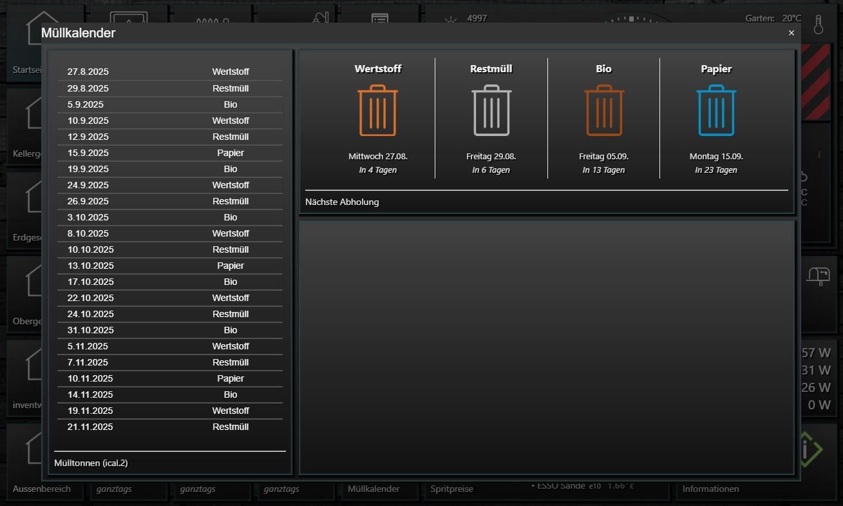Select the 15.9.2025 date entry
843x506 pixels.
point(88,153)
